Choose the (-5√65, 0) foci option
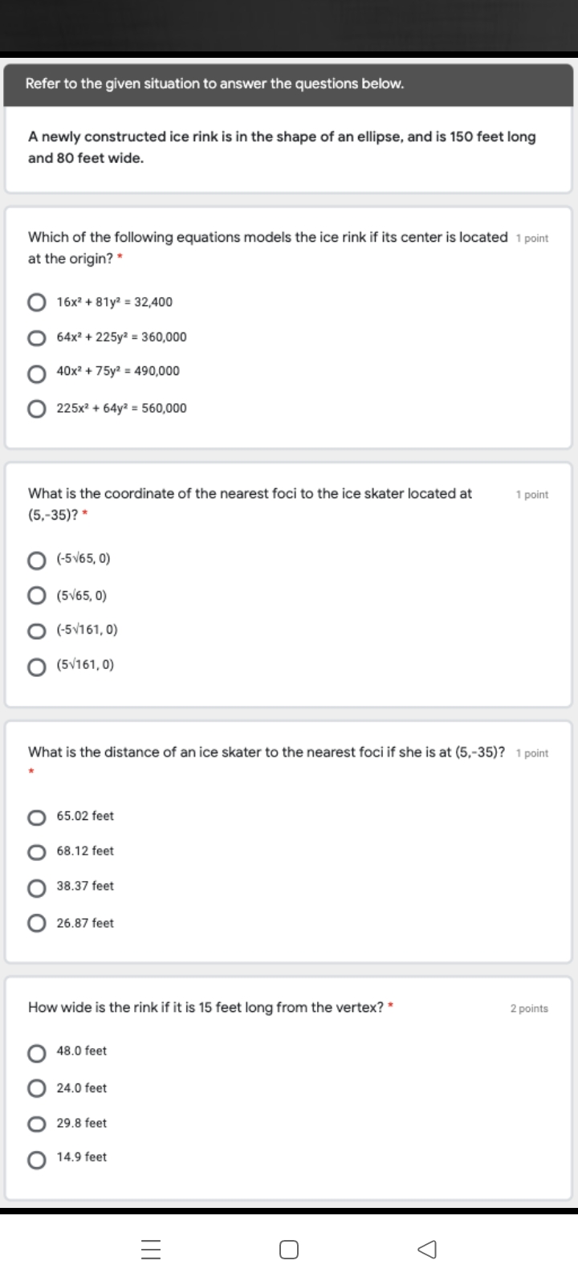Screen dimensions: 578x1285 tap(37, 560)
